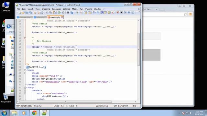Open Chrome's hamburger menu
This screenshot has width=207, height=116.
click(x=191, y=14)
